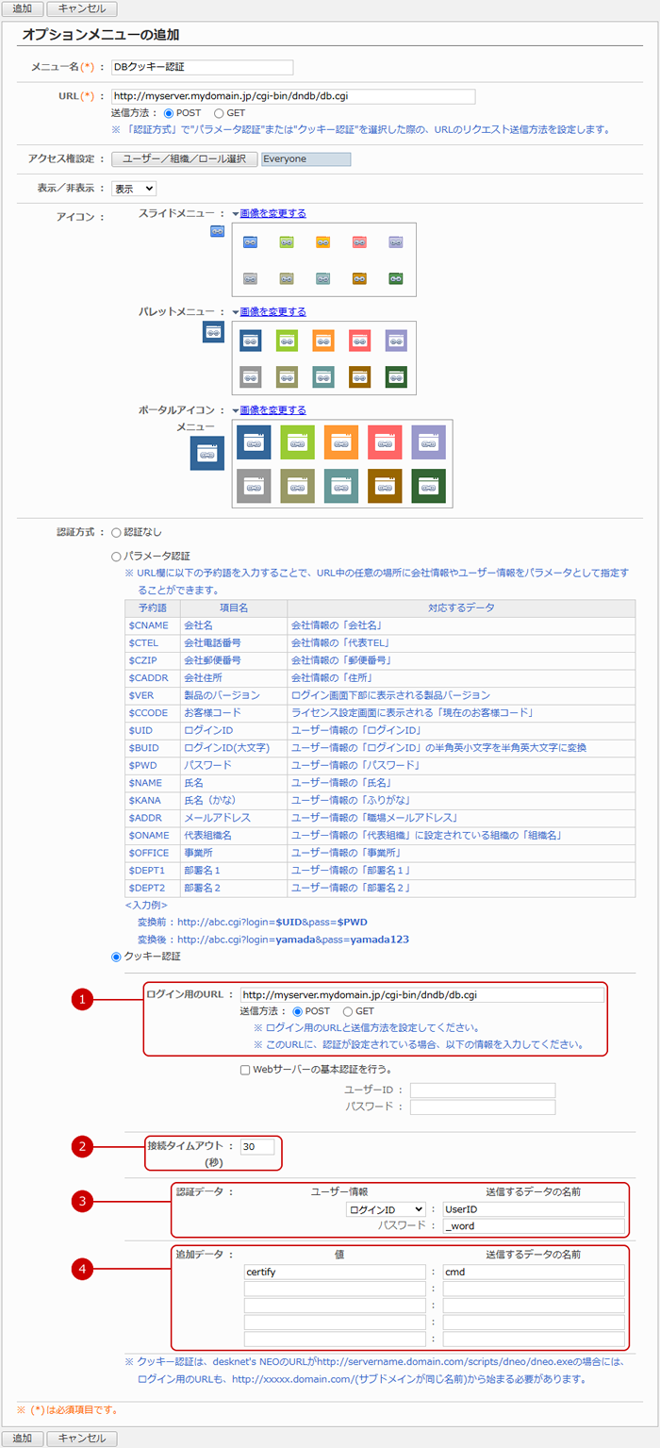Select dark green slide menu icon
This screenshot has width=660, height=1448.
click(396, 278)
